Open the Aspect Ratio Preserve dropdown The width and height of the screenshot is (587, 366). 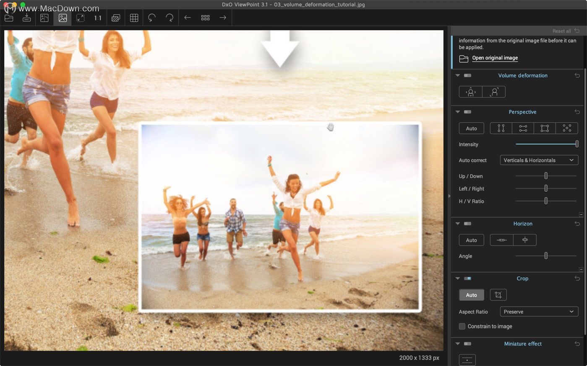click(539, 312)
